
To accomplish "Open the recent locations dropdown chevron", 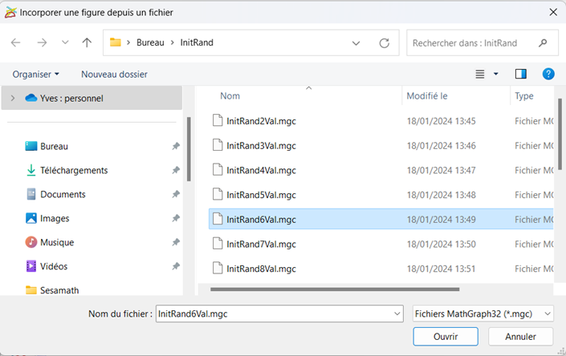I will click(65, 42).
